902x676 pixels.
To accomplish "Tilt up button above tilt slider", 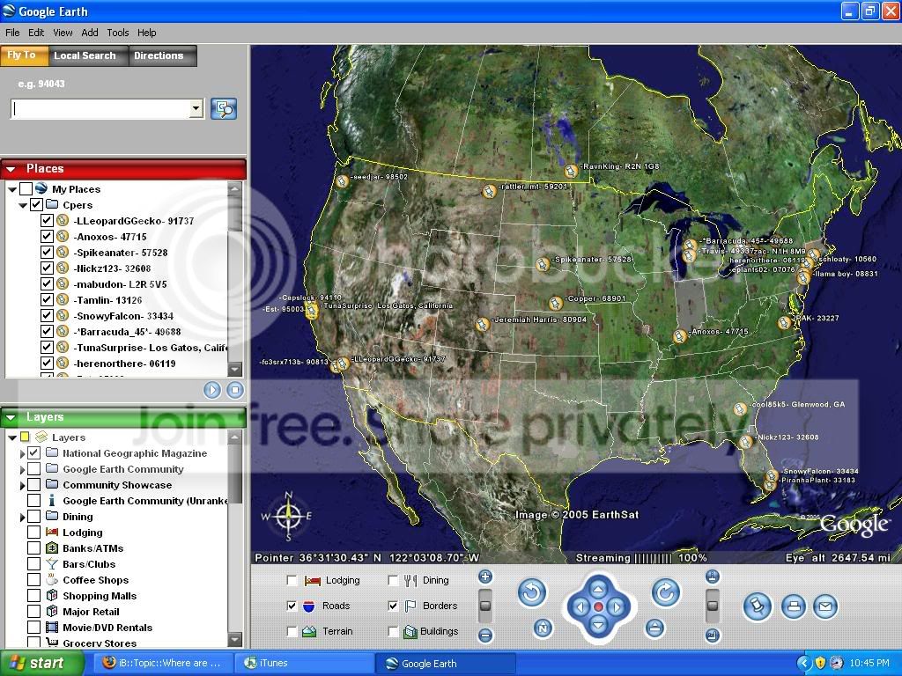I will coord(712,577).
